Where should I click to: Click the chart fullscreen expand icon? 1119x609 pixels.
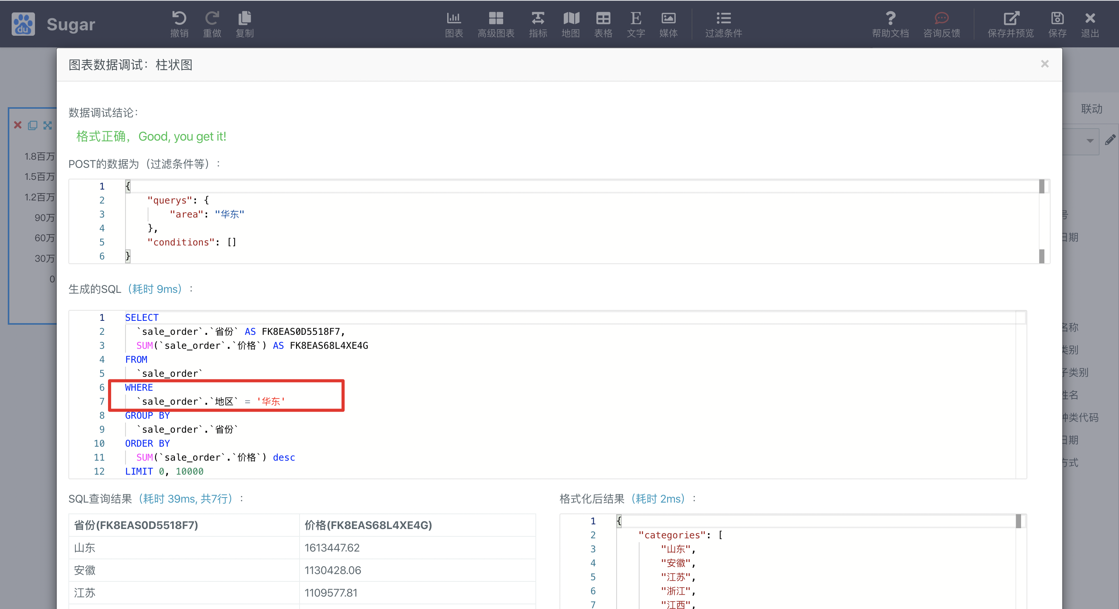pos(47,125)
